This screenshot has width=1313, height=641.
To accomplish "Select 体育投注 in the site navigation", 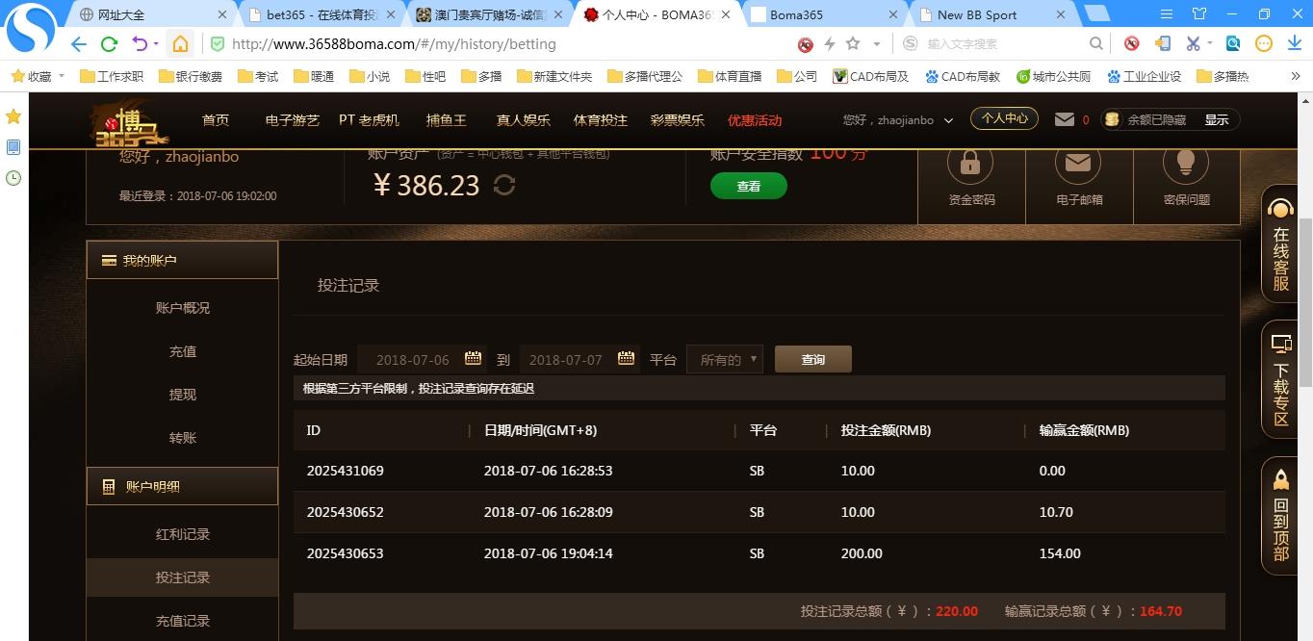I will (599, 119).
